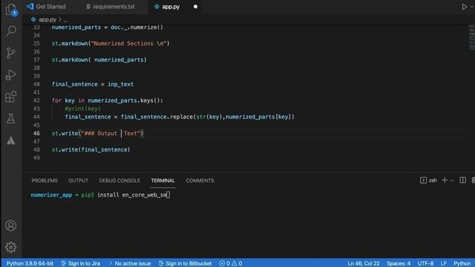The width and height of the screenshot is (475, 267).
Task: Click line number 42 in gutter
Action: [36, 101]
